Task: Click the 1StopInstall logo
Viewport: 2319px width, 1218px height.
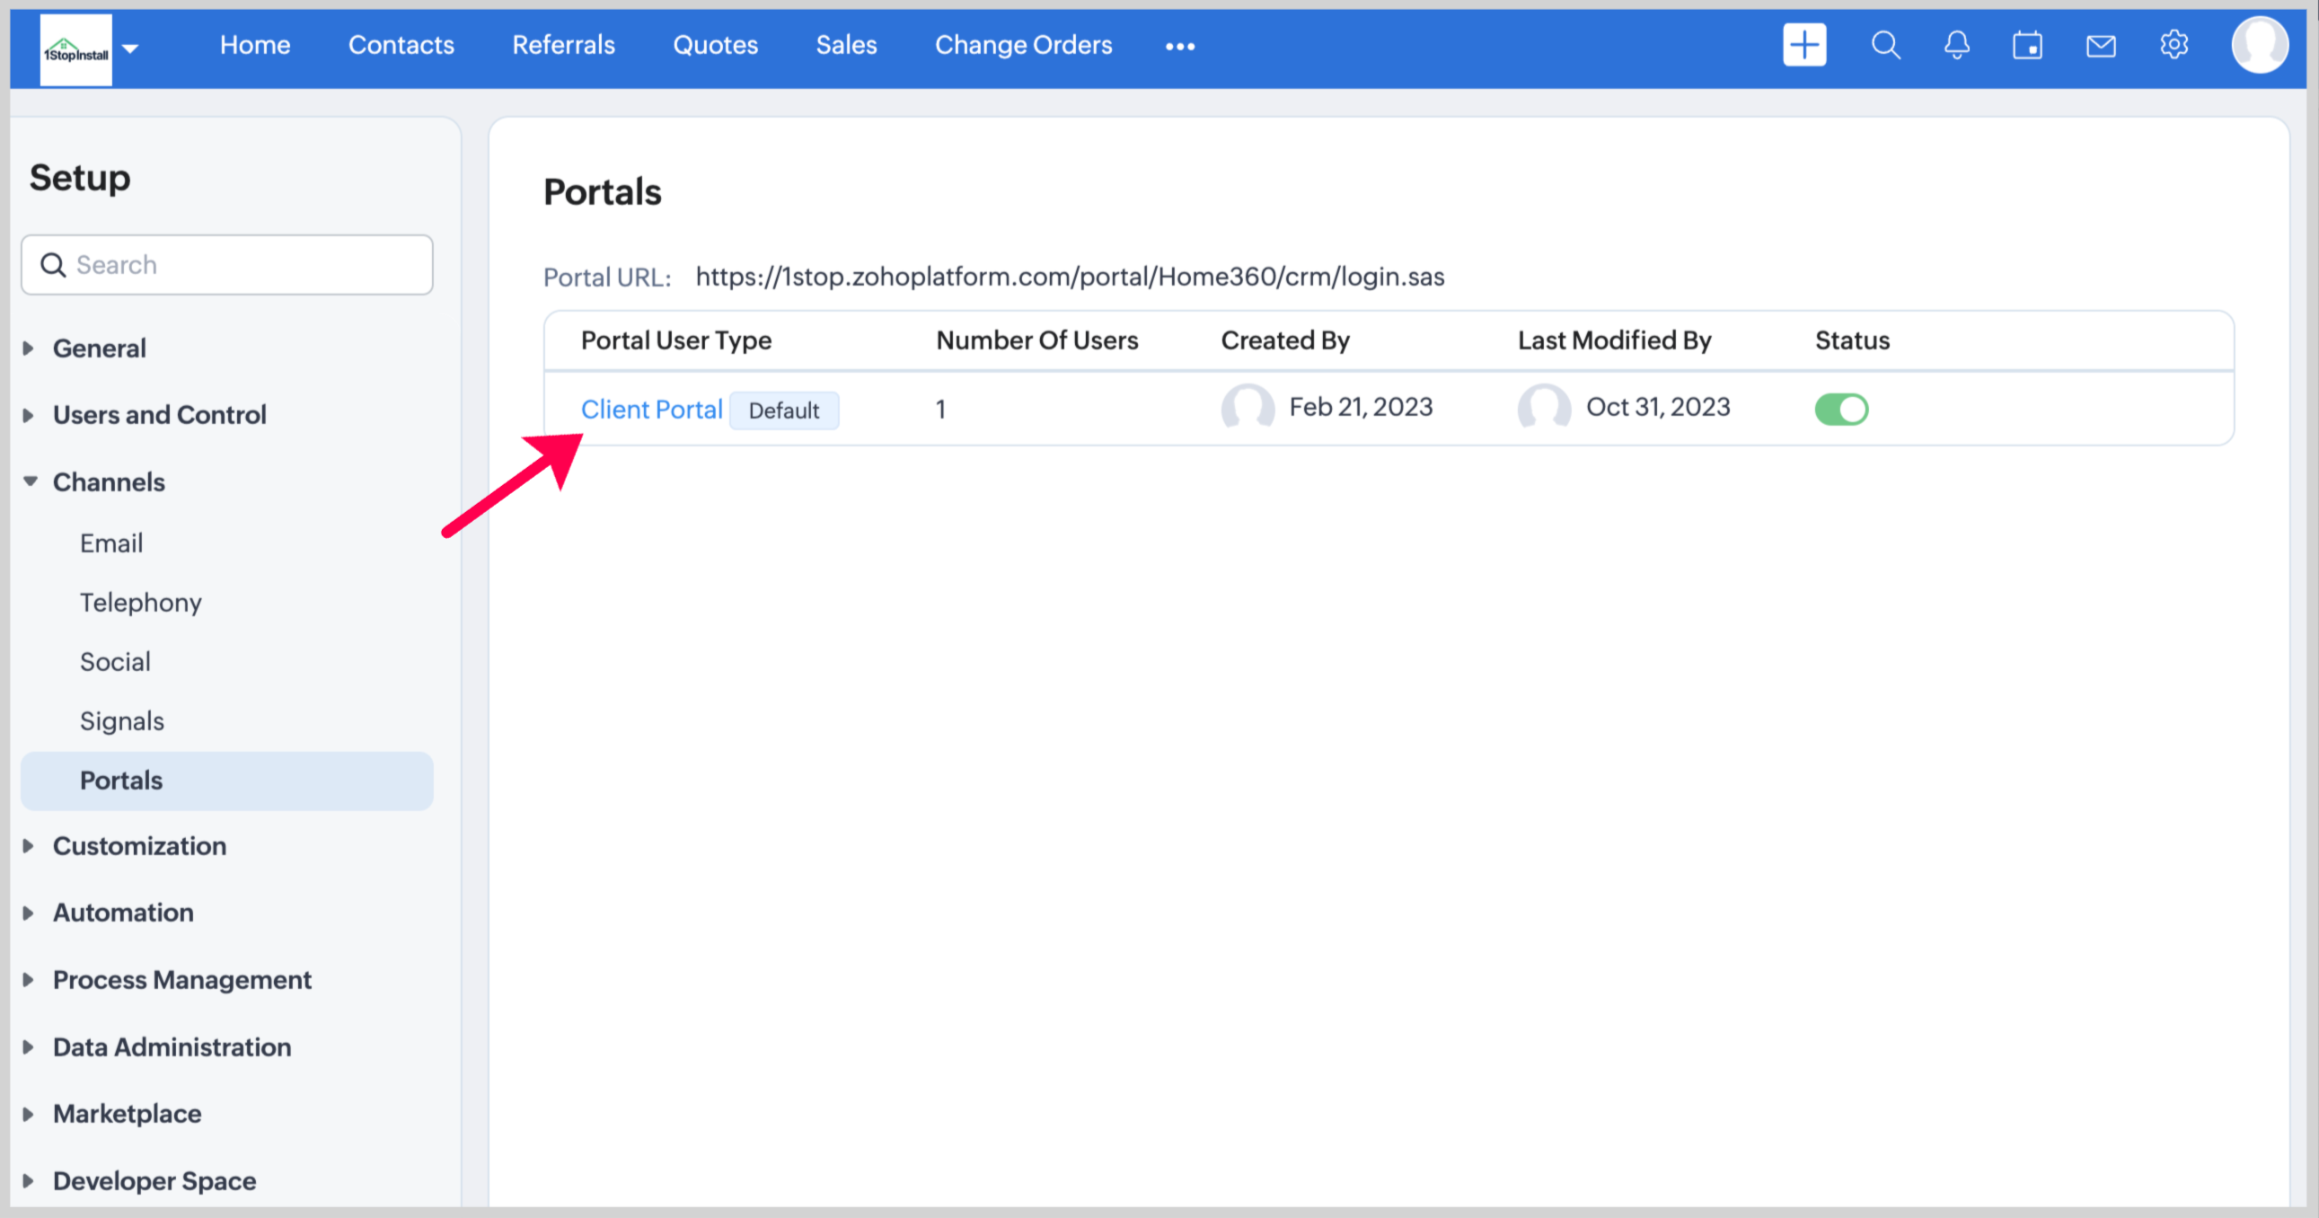Action: 75,50
